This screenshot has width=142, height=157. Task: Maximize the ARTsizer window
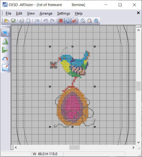tap(120, 5)
